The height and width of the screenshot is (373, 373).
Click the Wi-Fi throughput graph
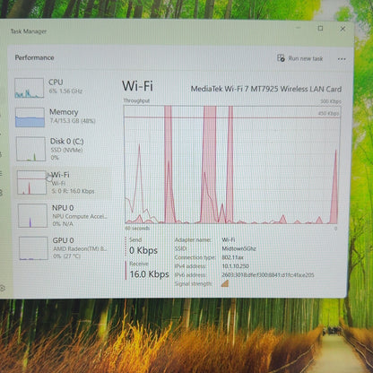pos(232,165)
